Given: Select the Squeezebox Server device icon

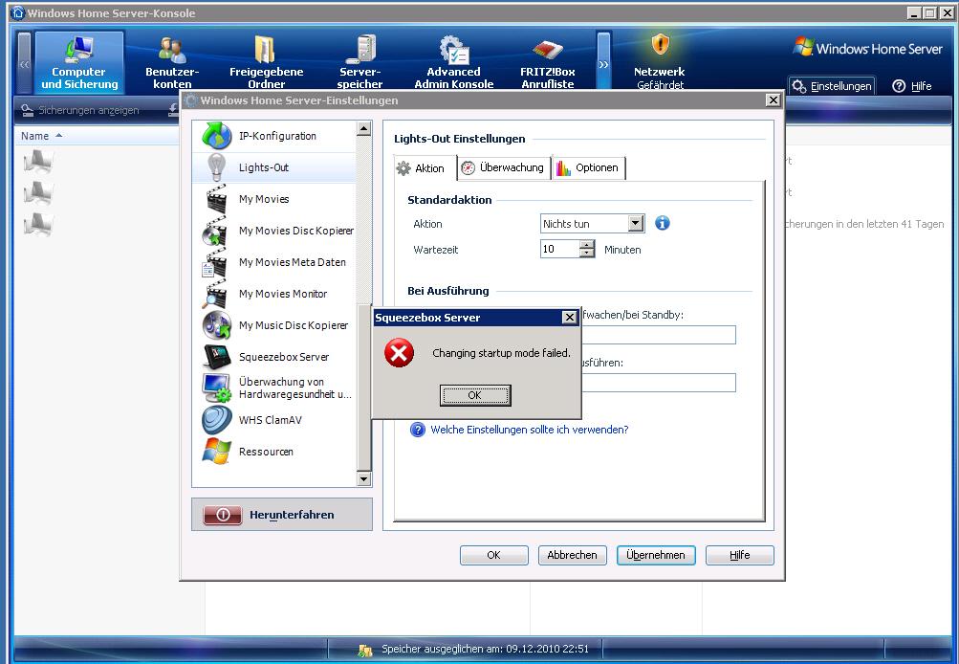Looking at the screenshot, I should tap(217, 357).
